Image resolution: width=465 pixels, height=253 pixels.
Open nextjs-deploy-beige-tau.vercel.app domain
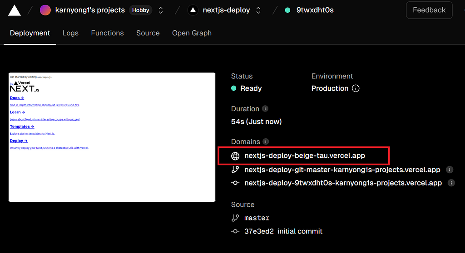click(x=305, y=156)
